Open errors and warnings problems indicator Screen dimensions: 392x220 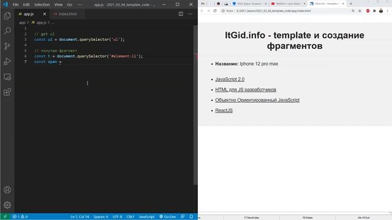[x=20, y=217]
